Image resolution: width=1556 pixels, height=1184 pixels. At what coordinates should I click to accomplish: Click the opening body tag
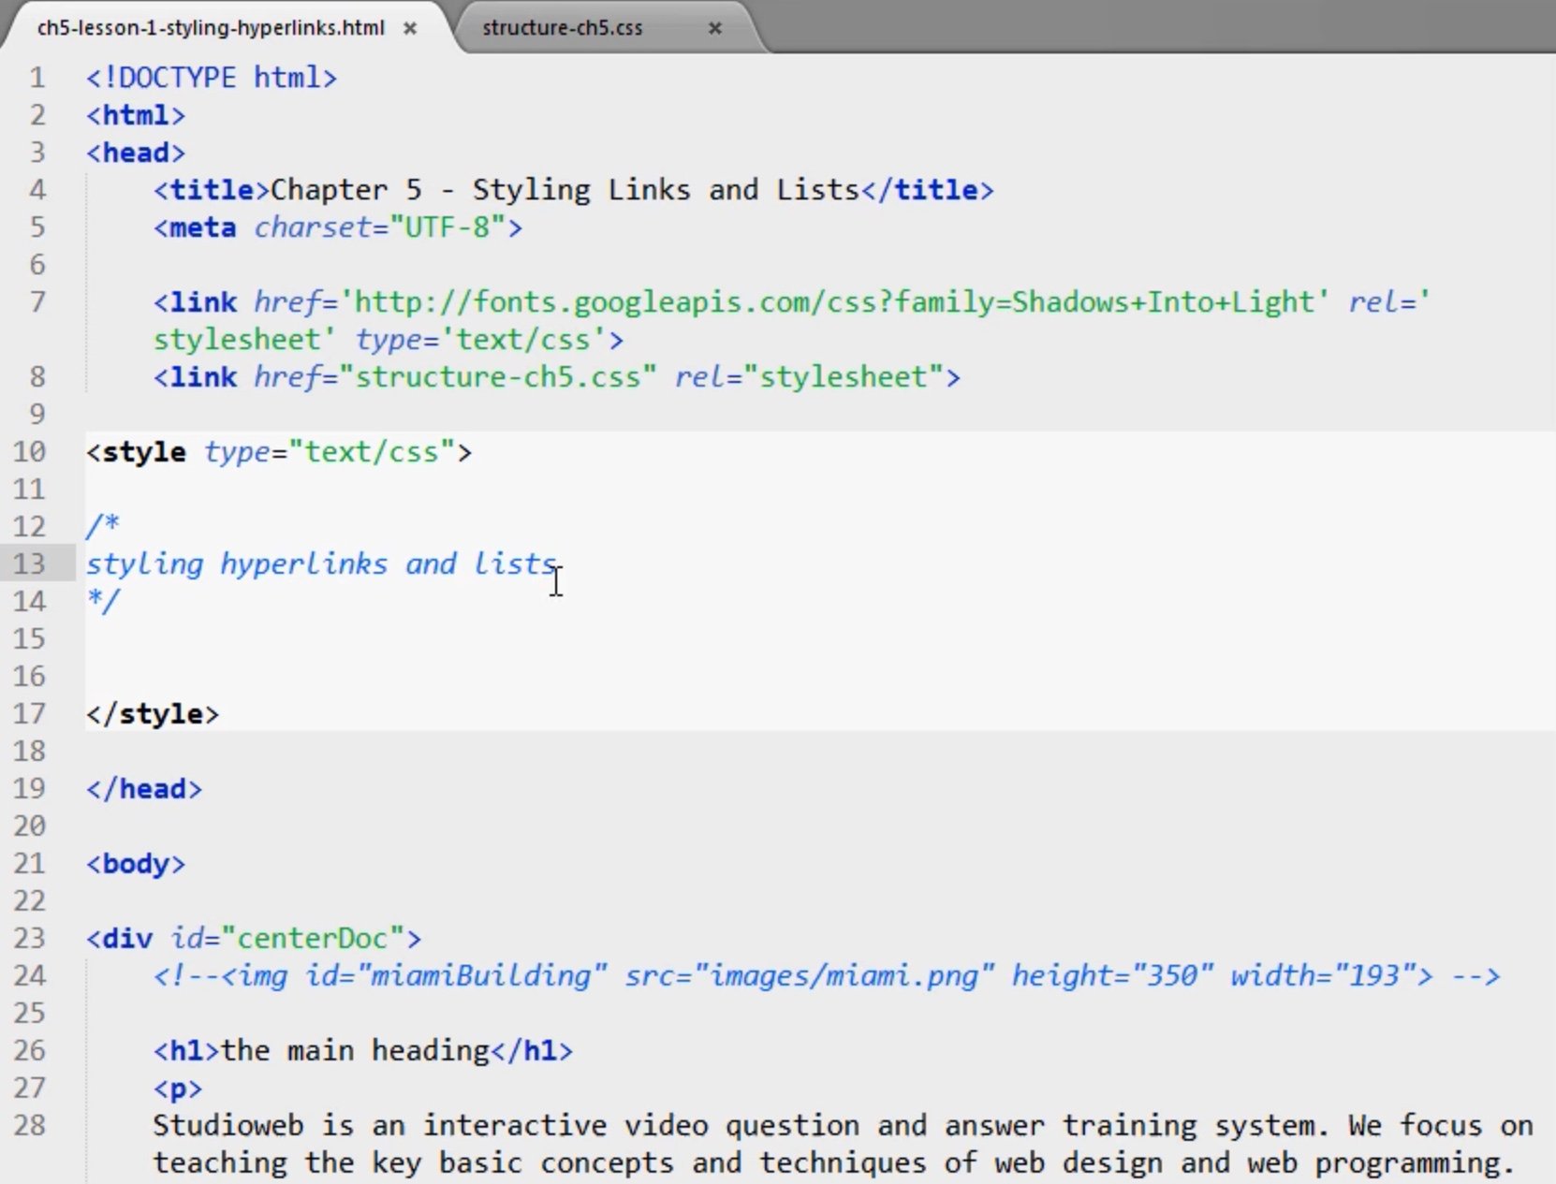coord(136,864)
